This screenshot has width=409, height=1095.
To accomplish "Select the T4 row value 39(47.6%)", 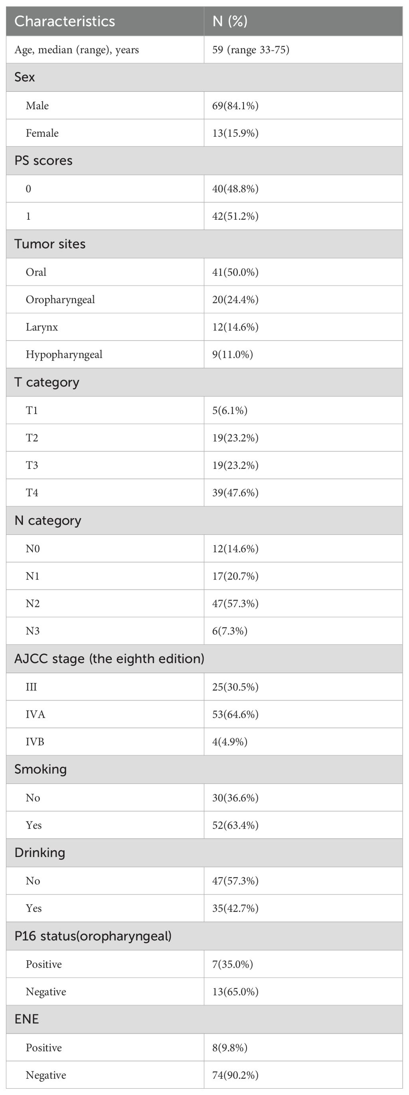I will pos(235,492).
